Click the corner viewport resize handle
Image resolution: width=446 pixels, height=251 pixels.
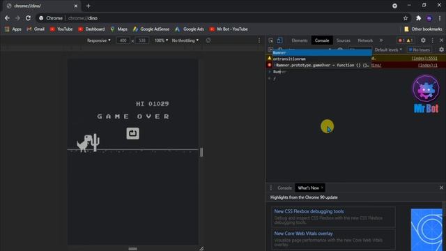pos(201,248)
